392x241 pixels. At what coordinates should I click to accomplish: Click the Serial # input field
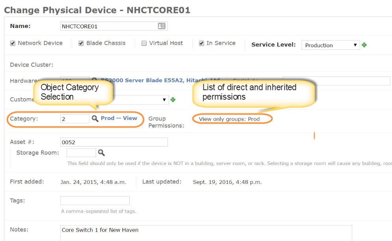coord(336,81)
